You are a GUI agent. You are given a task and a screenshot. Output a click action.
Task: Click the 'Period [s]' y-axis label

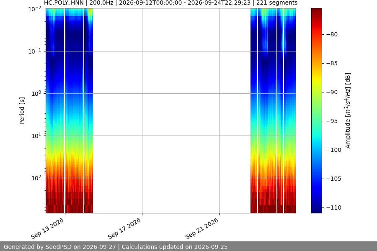(x=22, y=111)
